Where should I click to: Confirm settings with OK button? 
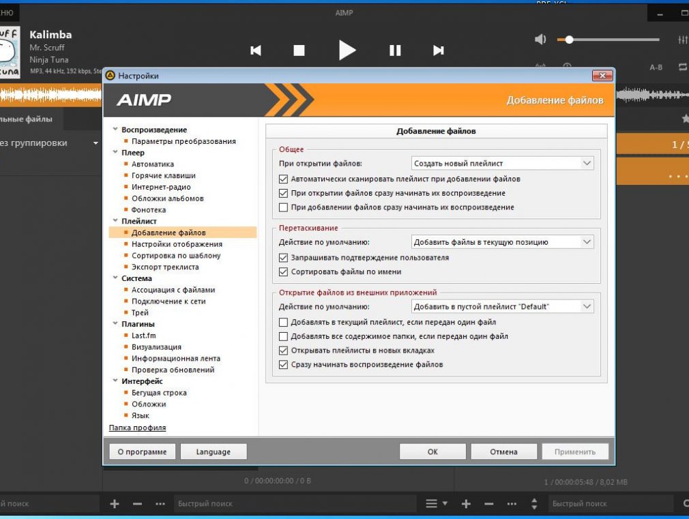tap(433, 451)
